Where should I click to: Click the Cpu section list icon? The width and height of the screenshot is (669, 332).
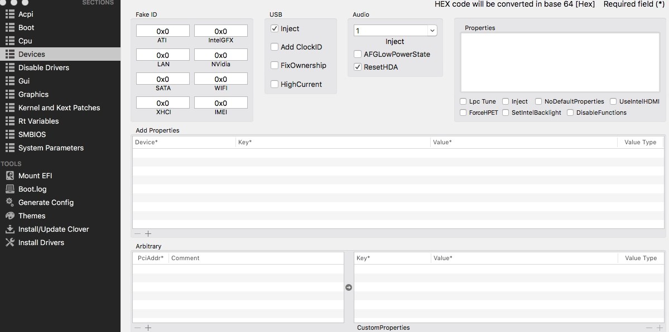point(10,41)
